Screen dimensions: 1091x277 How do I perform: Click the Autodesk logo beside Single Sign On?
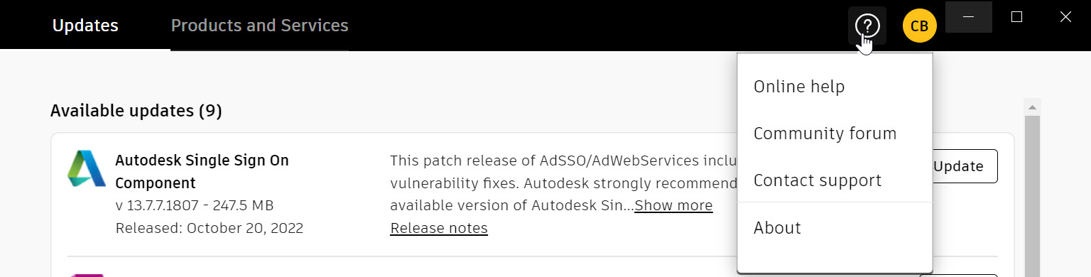[x=87, y=168]
